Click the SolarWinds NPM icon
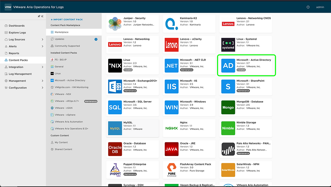 (x=228, y=170)
